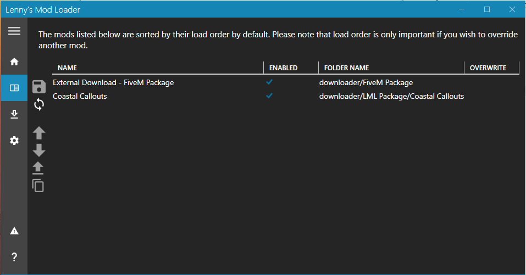Move selected mod down with the arrow
This screenshot has height=275, width=526.
tap(39, 150)
